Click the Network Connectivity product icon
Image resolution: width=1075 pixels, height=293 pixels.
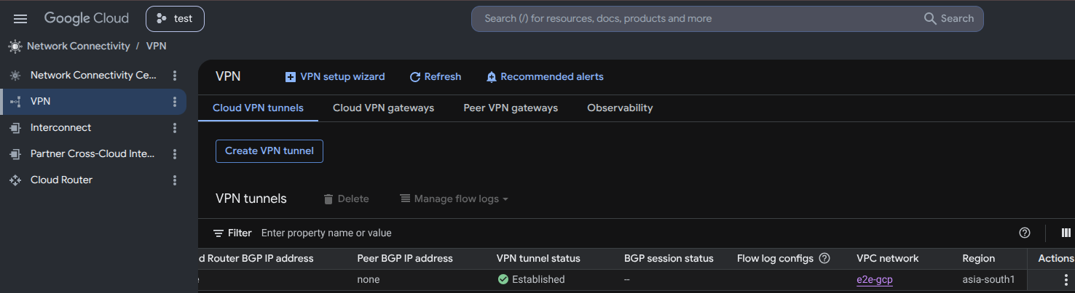15,46
